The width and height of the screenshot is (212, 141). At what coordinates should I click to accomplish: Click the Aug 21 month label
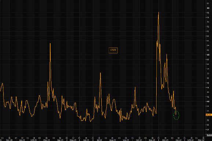point(112,140)
